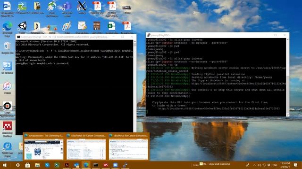The image size is (302, 169).
Task: Open the ENG language indicator
Action: [x=275, y=165]
